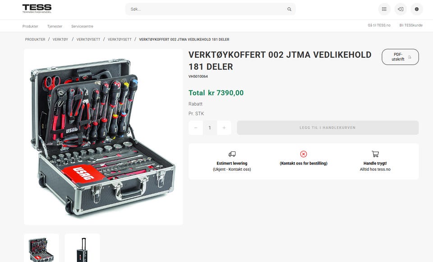Open the globe language selector icon
The width and height of the screenshot is (433, 262).
[417, 9]
